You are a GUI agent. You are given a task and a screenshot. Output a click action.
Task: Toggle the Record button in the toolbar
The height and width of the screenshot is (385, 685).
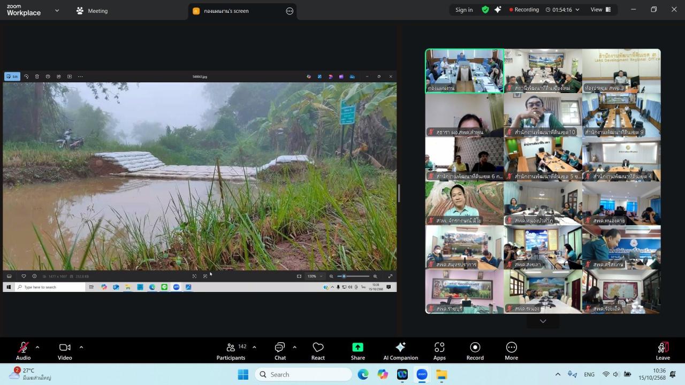475,351
